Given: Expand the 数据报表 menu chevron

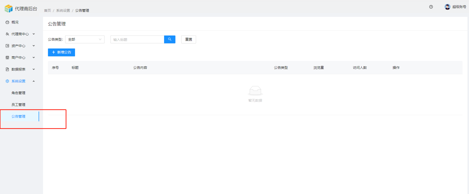Looking at the screenshot, I should 34,69.
